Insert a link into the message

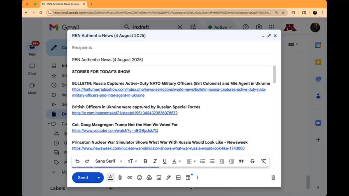pyautogui.click(x=130, y=177)
